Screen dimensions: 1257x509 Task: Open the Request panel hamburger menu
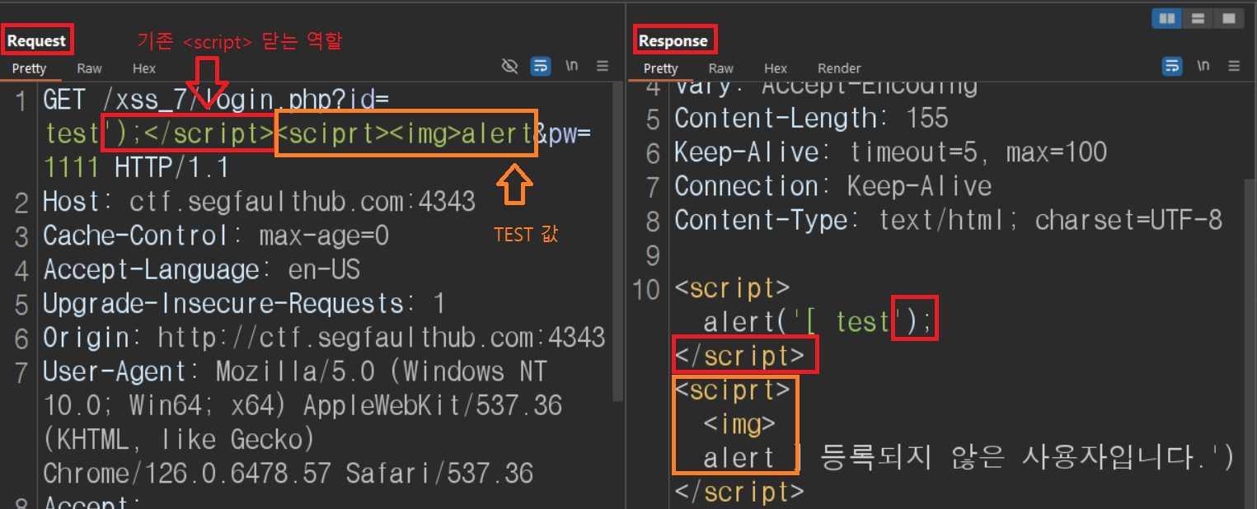603,67
